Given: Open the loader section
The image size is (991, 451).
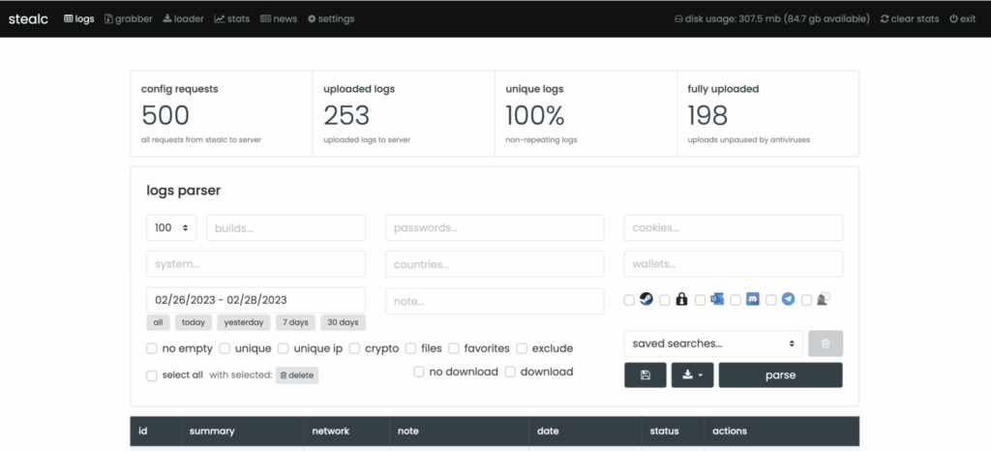Looking at the screenshot, I should [x=183, y=19].
